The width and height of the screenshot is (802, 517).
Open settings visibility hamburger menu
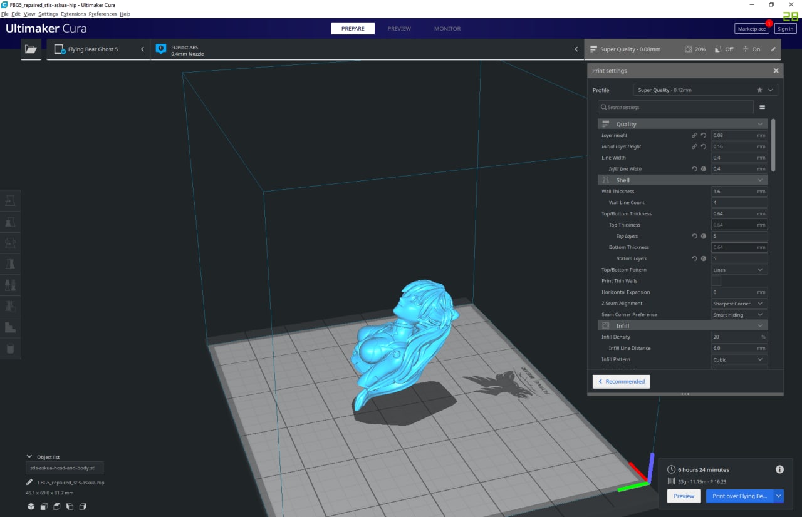click(x=763, y=107)
